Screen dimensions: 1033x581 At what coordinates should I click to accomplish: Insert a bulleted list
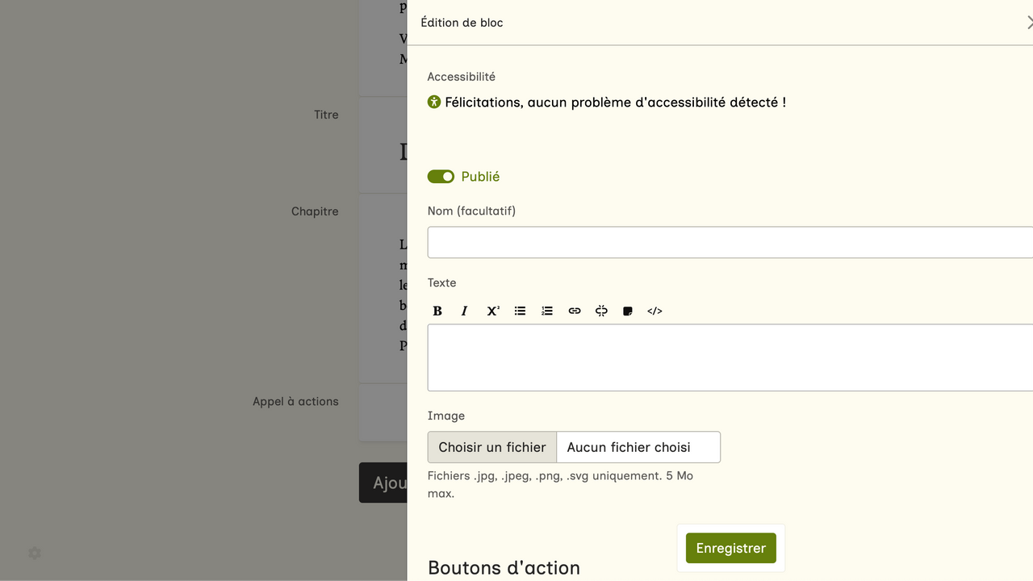520,311
